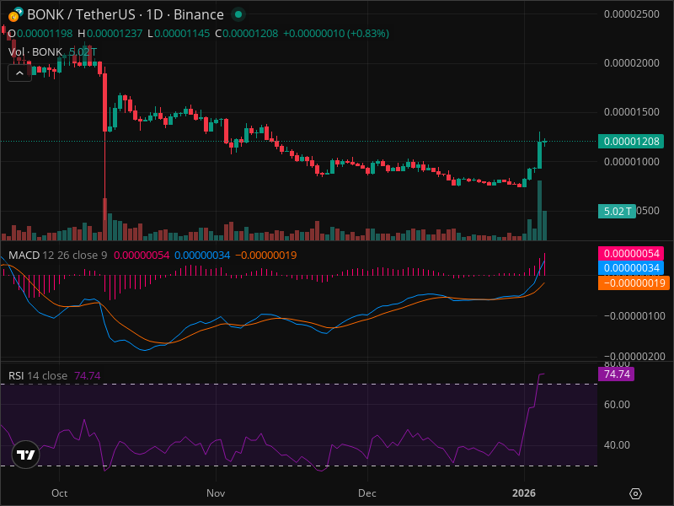Click the BONK coin logo icon

[15, 14]
